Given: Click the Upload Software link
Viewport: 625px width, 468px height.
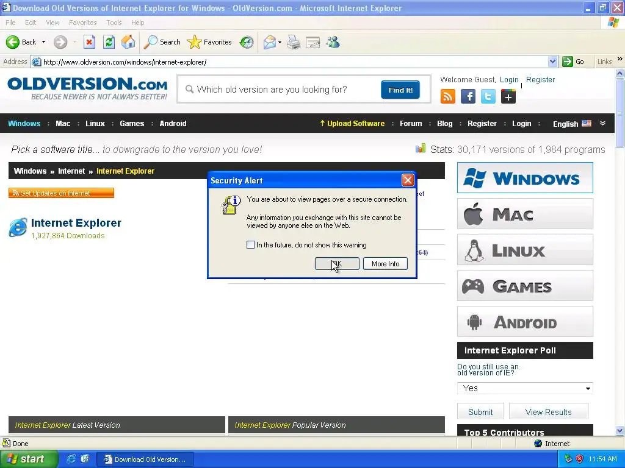Looking at the screenshot, I should pos(352,123).
